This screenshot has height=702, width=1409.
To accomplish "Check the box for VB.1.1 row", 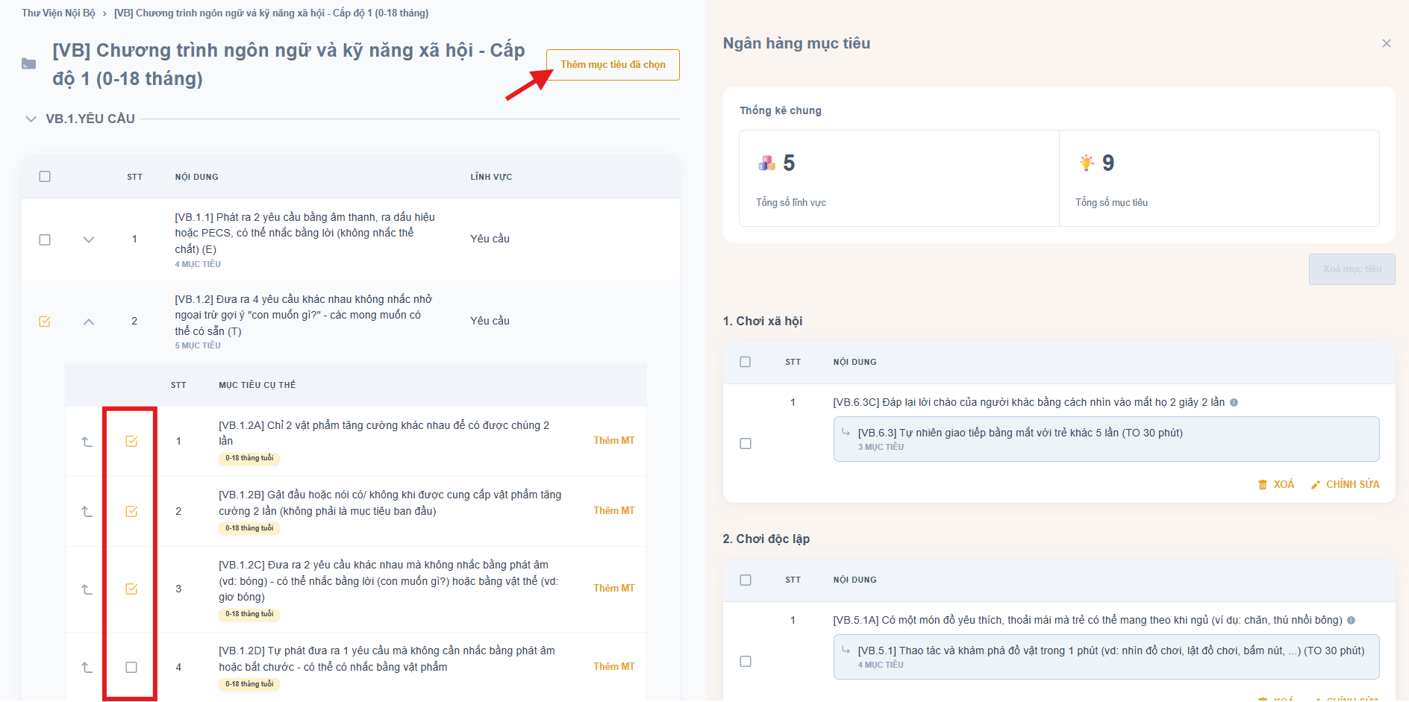I will tap(45, 239).
